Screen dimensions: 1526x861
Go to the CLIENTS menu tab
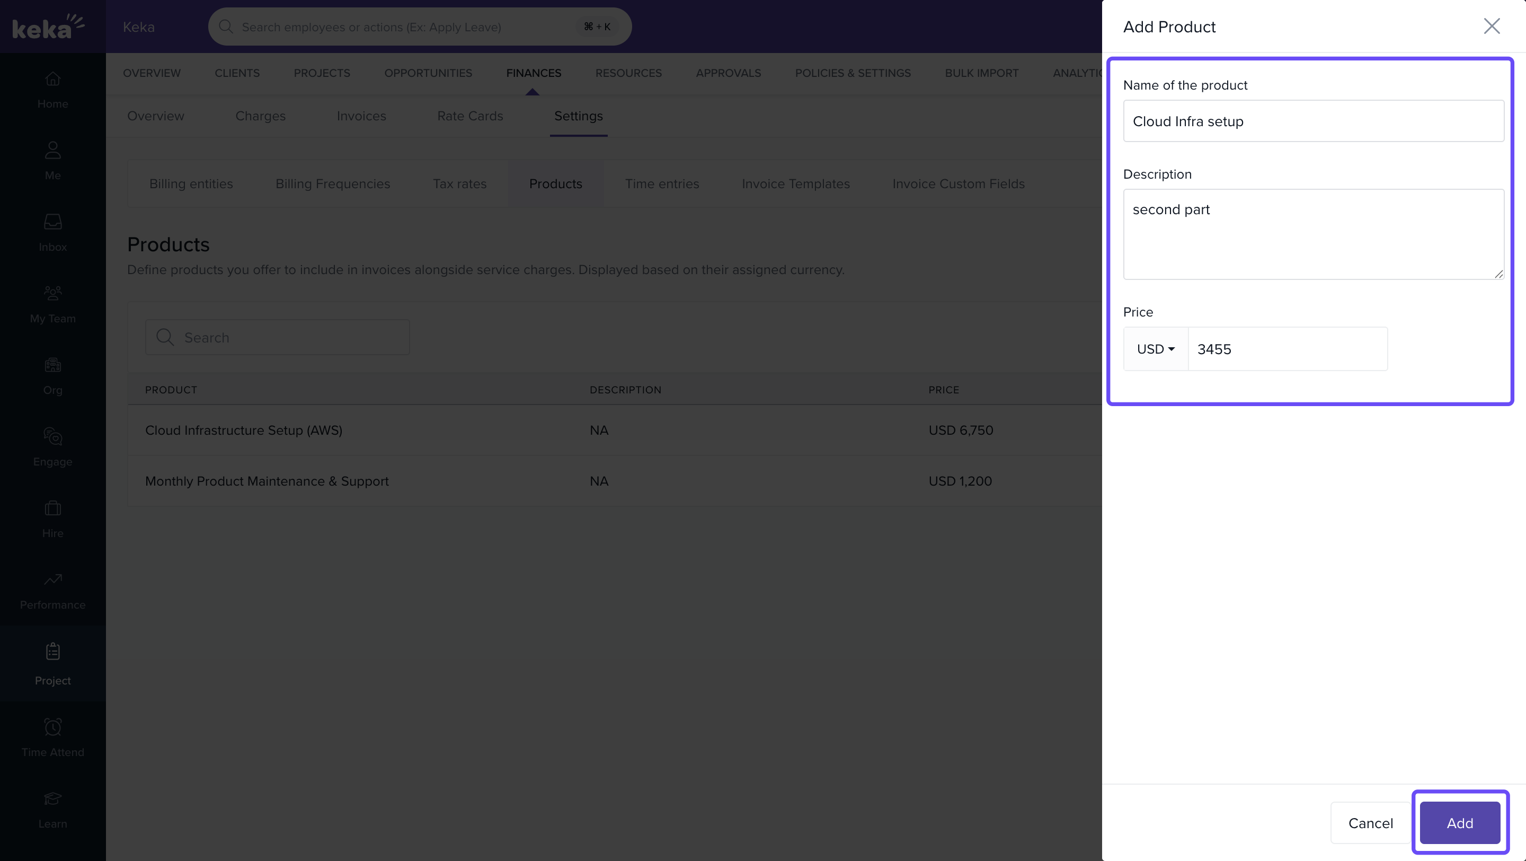click(x=237, y=73)
